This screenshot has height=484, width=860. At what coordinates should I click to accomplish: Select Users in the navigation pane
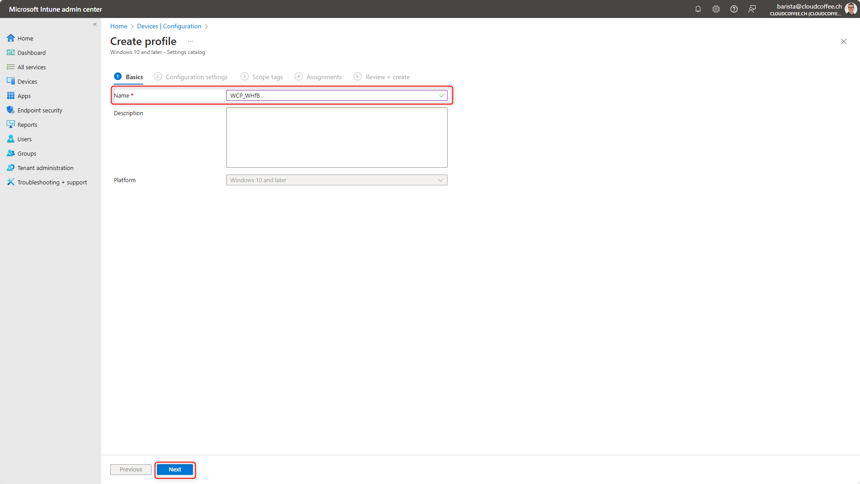[24, 139]
